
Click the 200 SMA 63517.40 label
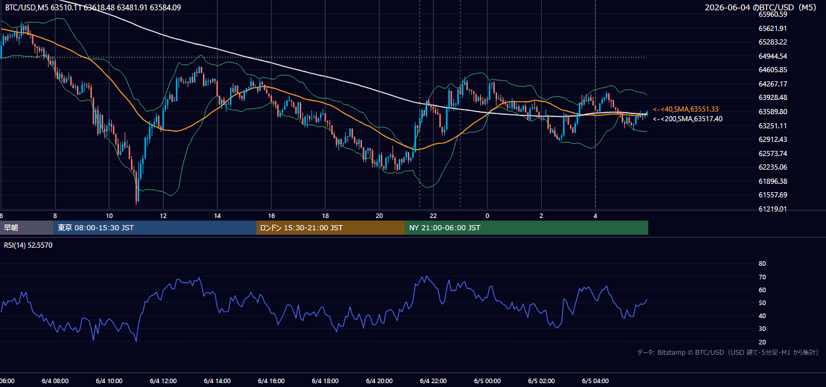[x=688, y=119]
